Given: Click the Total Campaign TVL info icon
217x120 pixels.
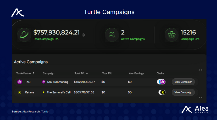Looking at the screenshot, I should 83,35.
